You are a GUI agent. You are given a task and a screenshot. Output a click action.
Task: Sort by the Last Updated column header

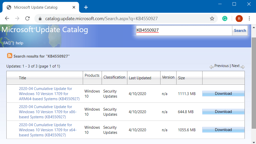140,78
